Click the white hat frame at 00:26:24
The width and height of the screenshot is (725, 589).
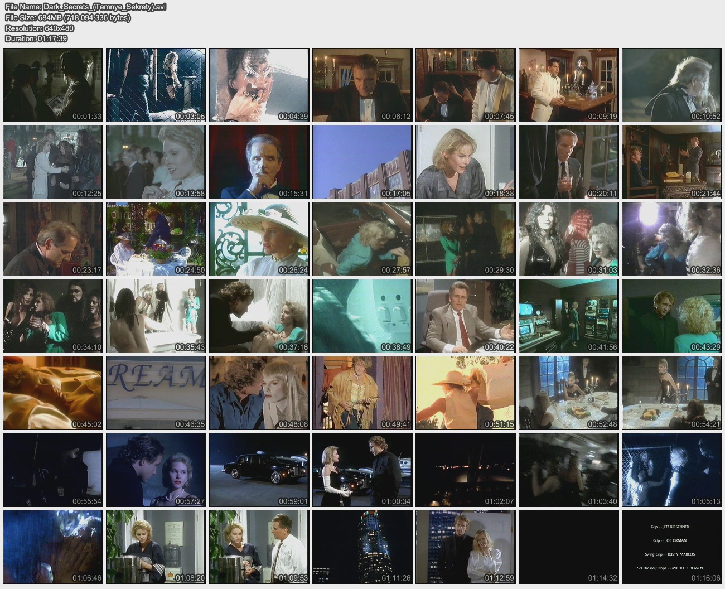pos(259,239)
